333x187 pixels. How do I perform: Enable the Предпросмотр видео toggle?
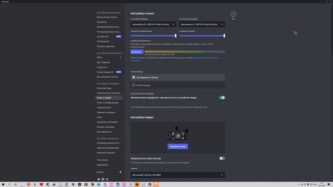click(222, 158)
